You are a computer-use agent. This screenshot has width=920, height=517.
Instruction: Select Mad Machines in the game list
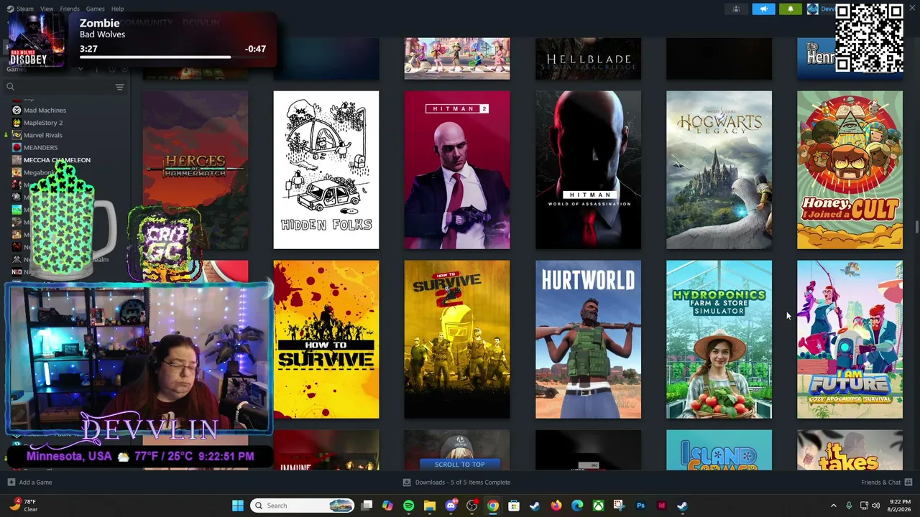[x=45, y=111]
